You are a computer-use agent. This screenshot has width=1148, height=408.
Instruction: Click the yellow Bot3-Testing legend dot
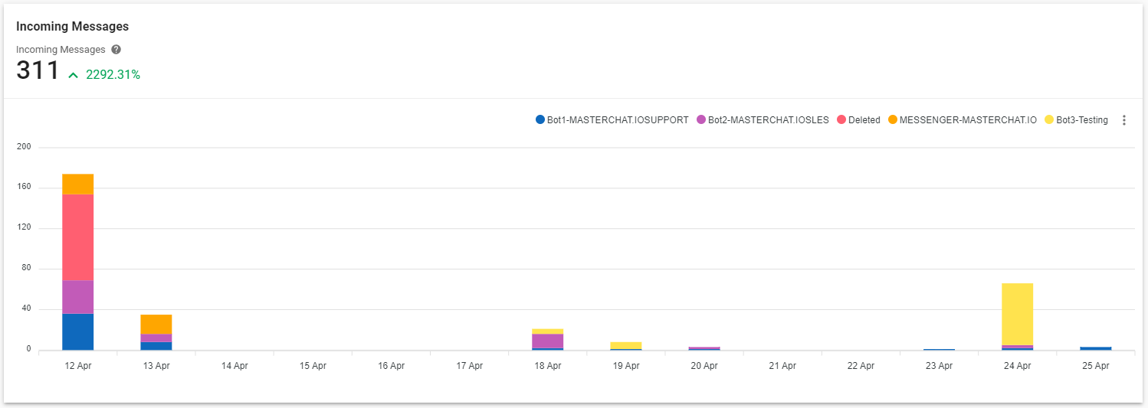pyautogui.click(x=1050, y=120)
